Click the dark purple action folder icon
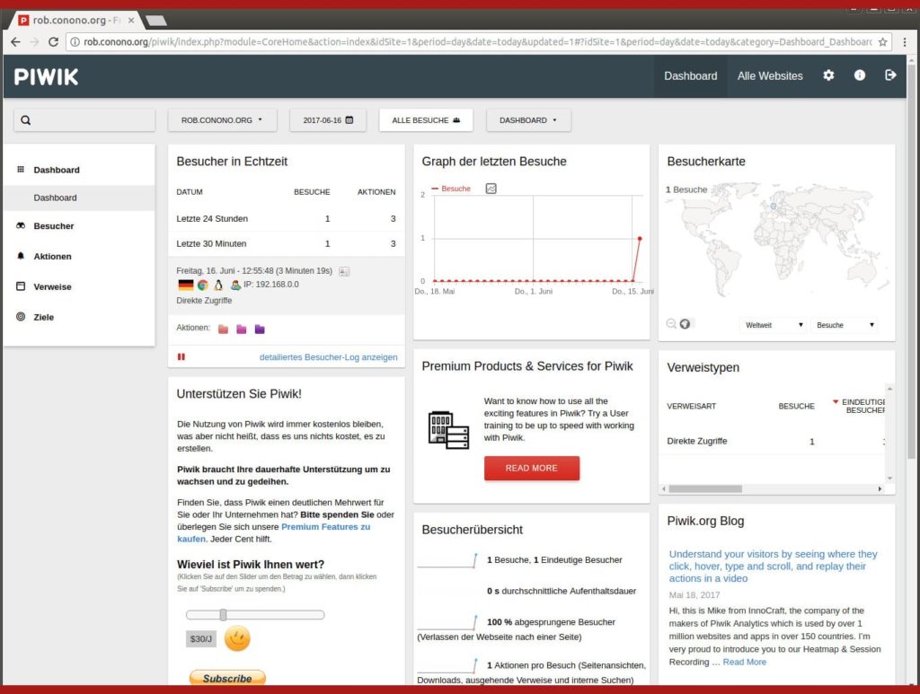This screenshot has width=920, height=694. point(260,329)
